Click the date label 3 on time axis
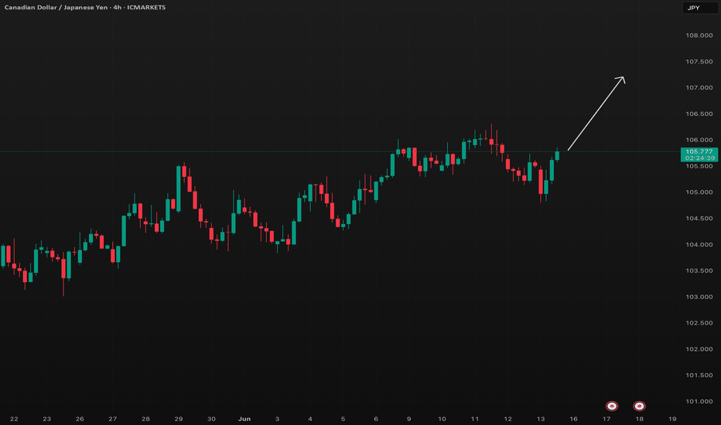The image size is (721, 425). [x=277, y=419]
